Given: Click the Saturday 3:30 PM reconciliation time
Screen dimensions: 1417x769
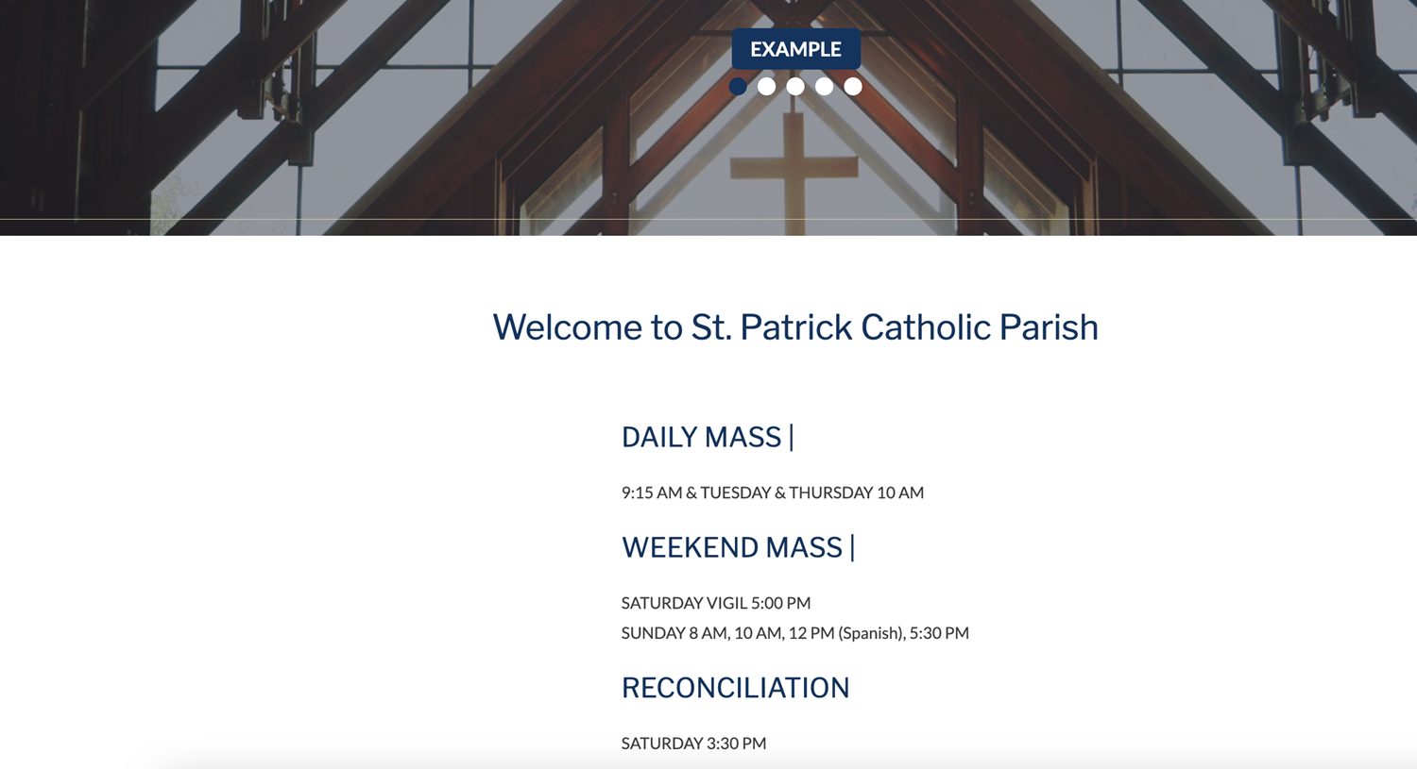Looking at the screenshot, I should pos(693,744).
